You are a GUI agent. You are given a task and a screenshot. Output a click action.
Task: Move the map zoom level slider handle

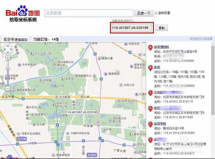pyautogui.click(x=8, y=69)
